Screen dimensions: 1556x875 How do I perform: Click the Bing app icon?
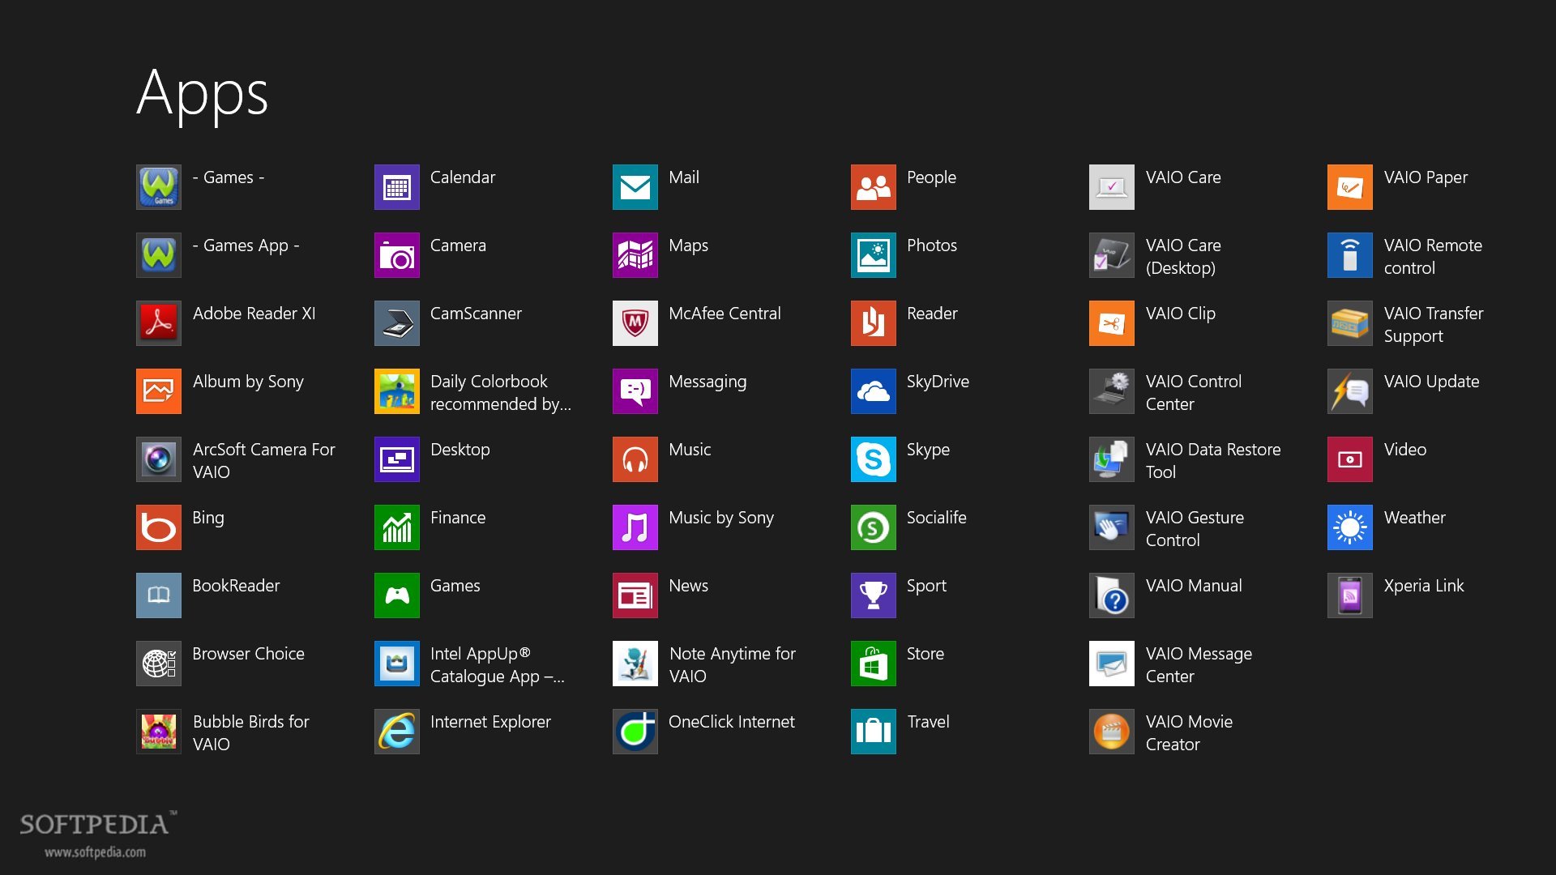click(x=159, y=527)
